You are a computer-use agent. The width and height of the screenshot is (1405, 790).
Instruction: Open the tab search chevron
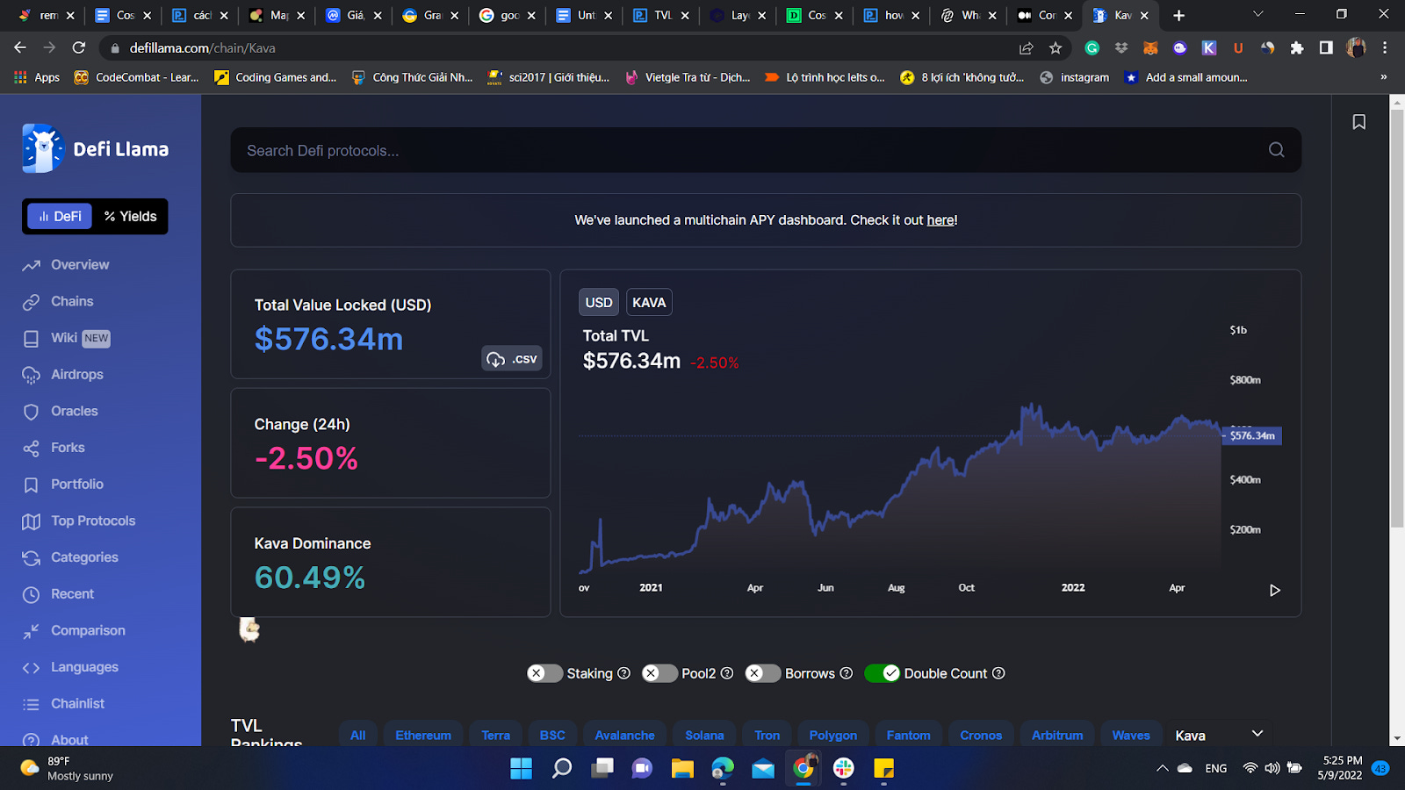[x=1257, y=14]
